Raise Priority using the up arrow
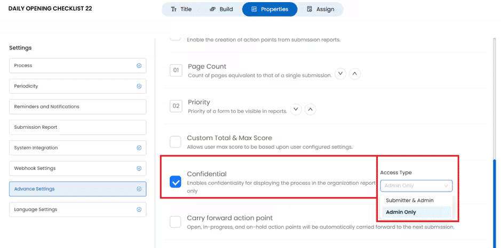Image resolution: width=501 pixels, height=248 pixels. coord(310,110)
